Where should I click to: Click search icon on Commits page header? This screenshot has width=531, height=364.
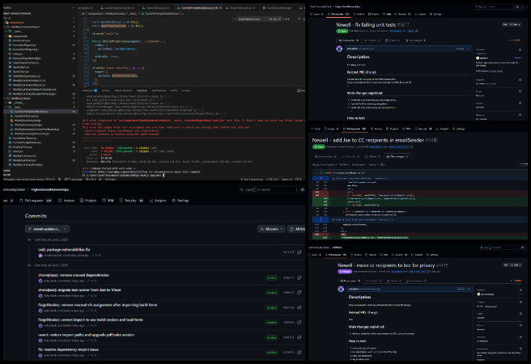click(x=241, y=190)
